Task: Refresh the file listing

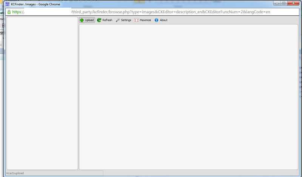Action: (x=105, y=20)
